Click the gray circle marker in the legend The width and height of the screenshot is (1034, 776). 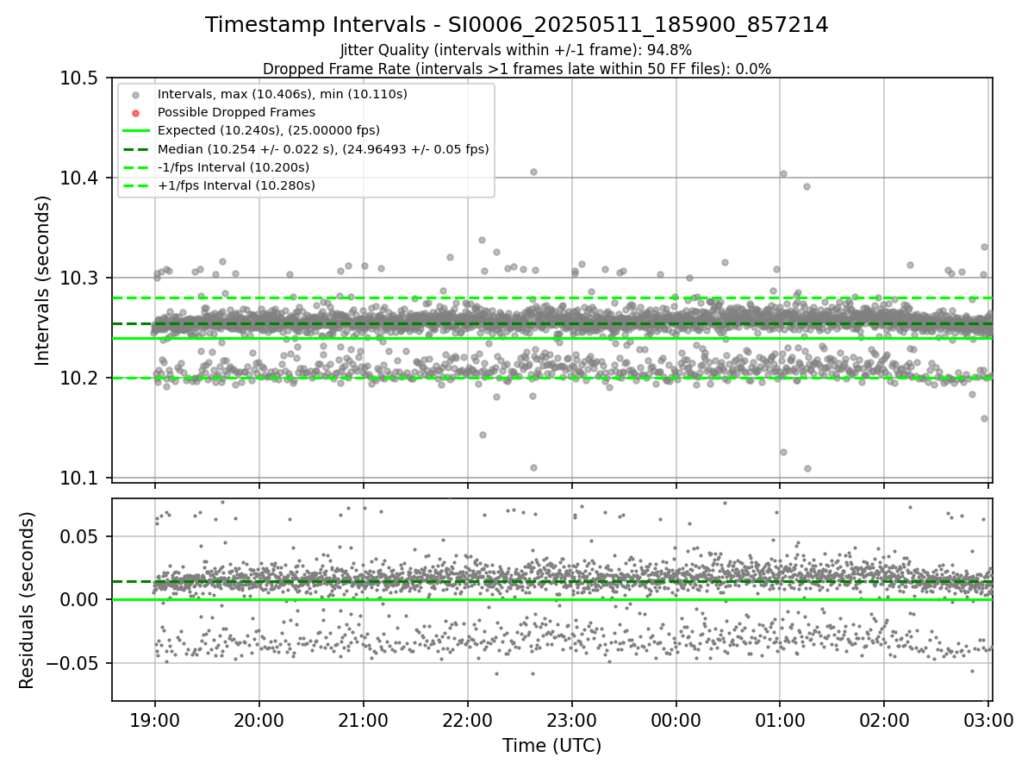[135, 94]
